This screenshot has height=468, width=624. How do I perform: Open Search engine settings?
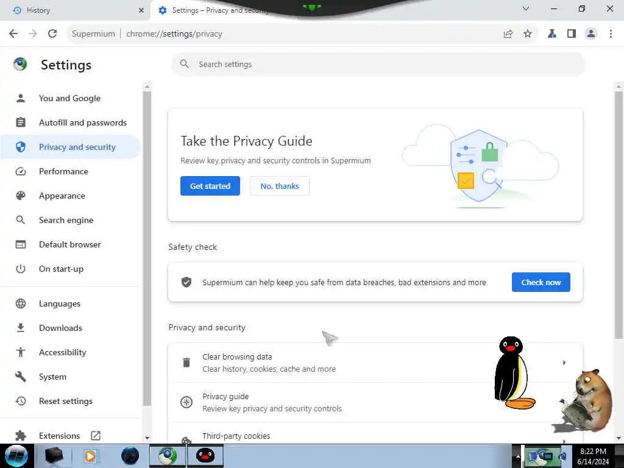(71, 220)
